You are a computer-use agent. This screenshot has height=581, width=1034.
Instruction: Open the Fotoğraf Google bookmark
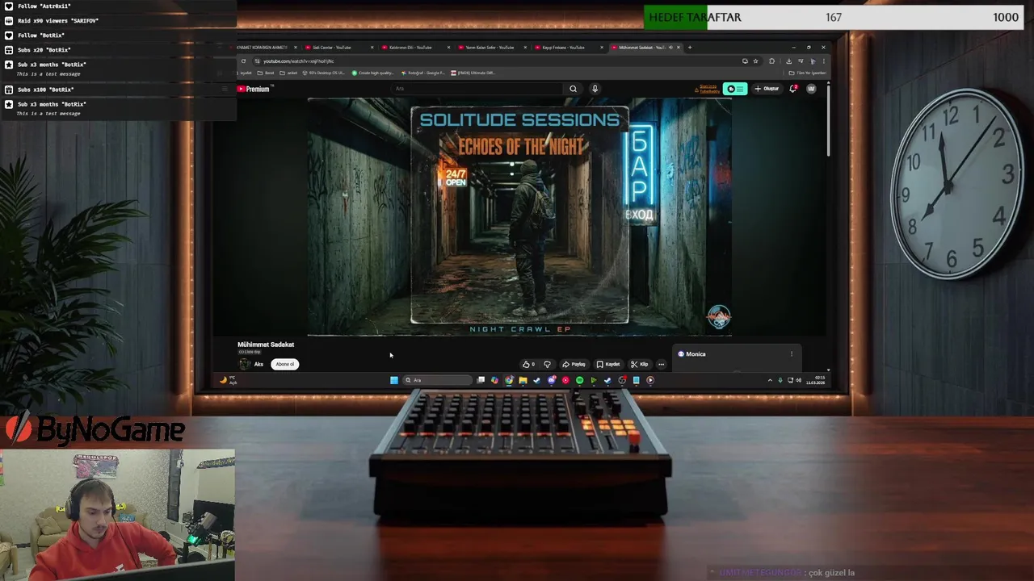[423, 73]
